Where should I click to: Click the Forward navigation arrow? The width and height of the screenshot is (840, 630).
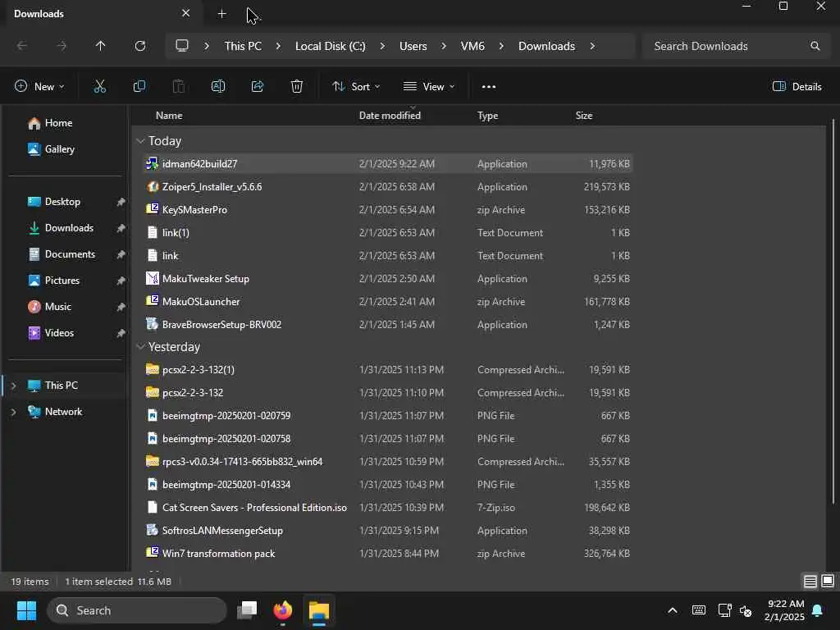point(62,46)
